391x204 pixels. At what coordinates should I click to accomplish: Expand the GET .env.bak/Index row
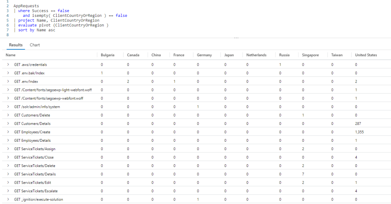(x=8, y=73)
